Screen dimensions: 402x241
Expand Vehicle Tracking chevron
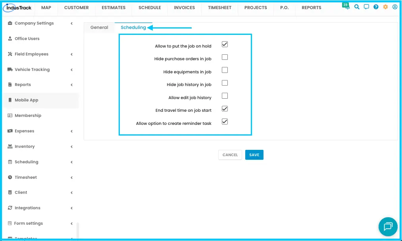72,70
